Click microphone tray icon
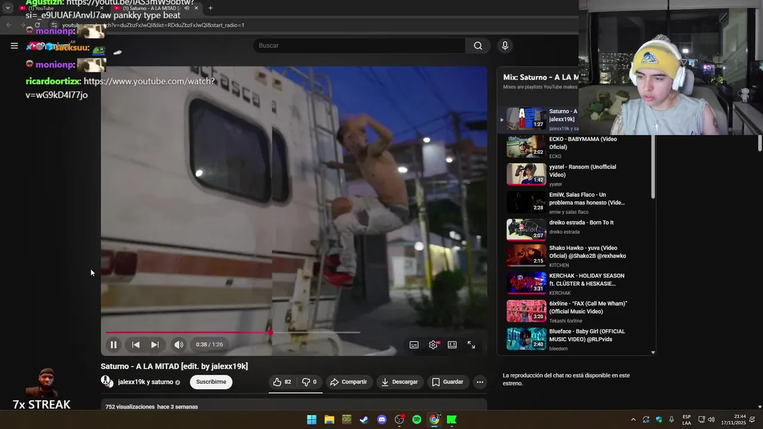Image resolution: width=763 pixels, height=429 pixels. pos(672,419)
